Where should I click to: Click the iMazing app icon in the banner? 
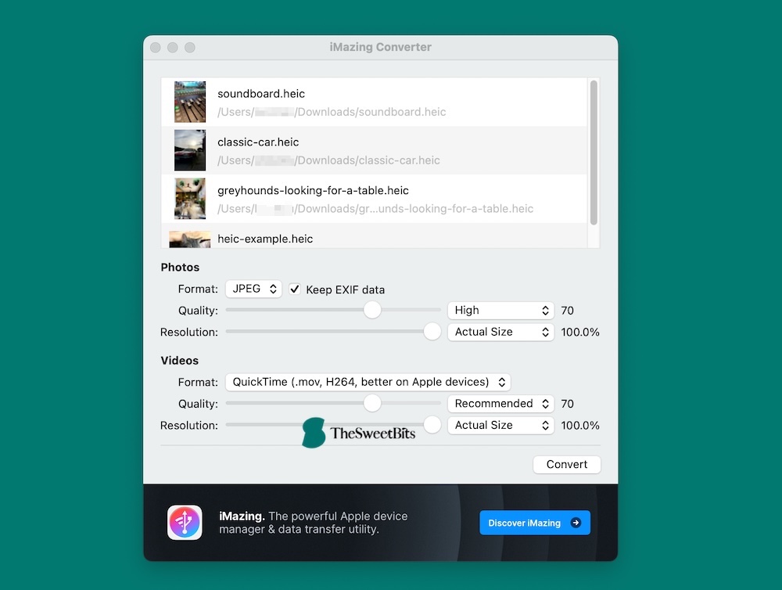(185, 523)
